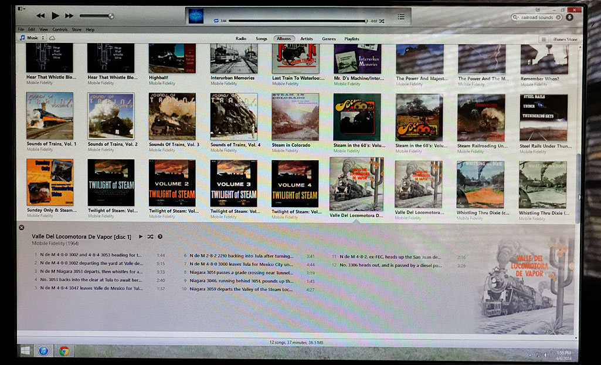601x365 pixels.
Task: Click the now-playing album artwork thumbnail
Action: (x=196, y=16)
